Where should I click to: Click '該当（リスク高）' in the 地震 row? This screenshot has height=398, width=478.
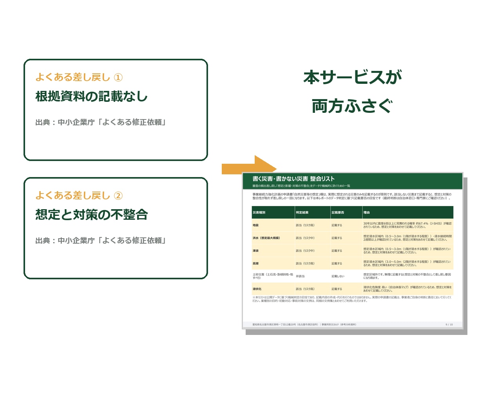click(x=305, y=225)
